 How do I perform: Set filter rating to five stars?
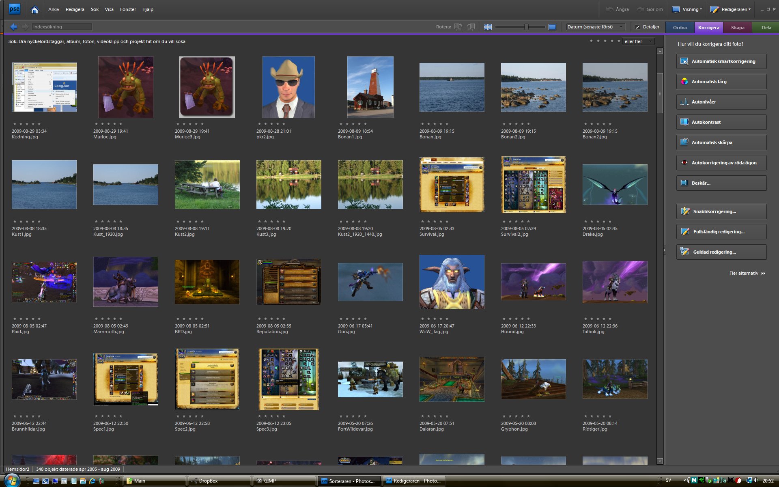pos(619,41)
